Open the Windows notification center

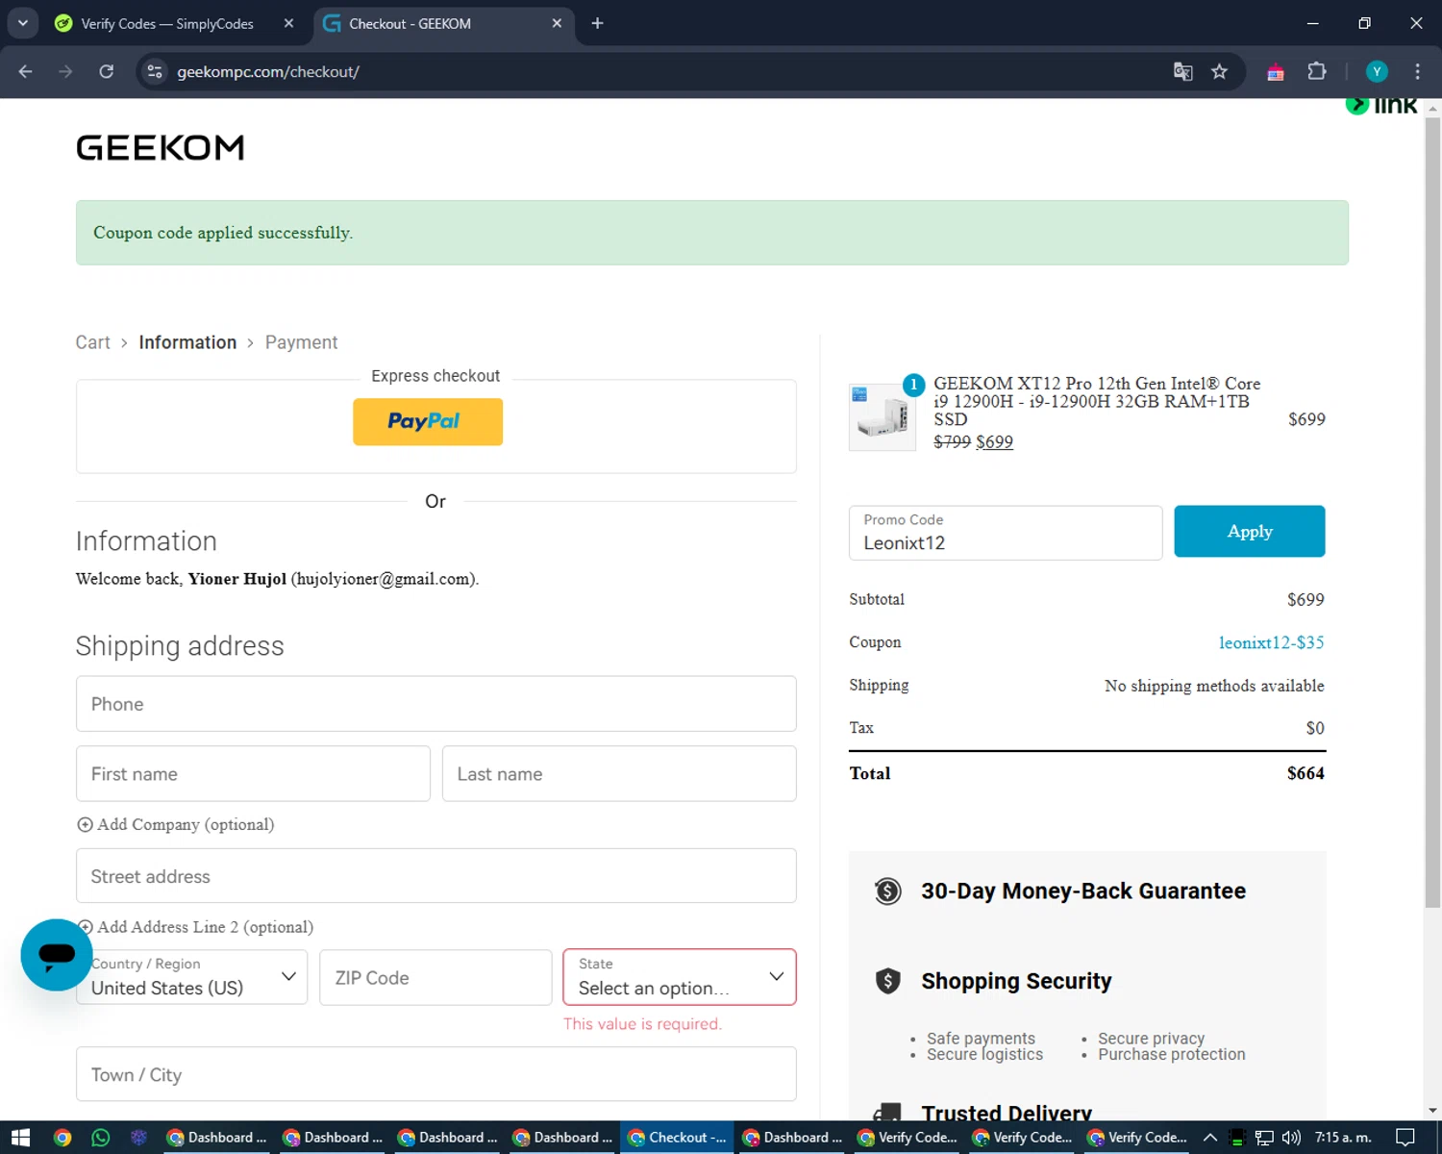tap(1405, 1138)
